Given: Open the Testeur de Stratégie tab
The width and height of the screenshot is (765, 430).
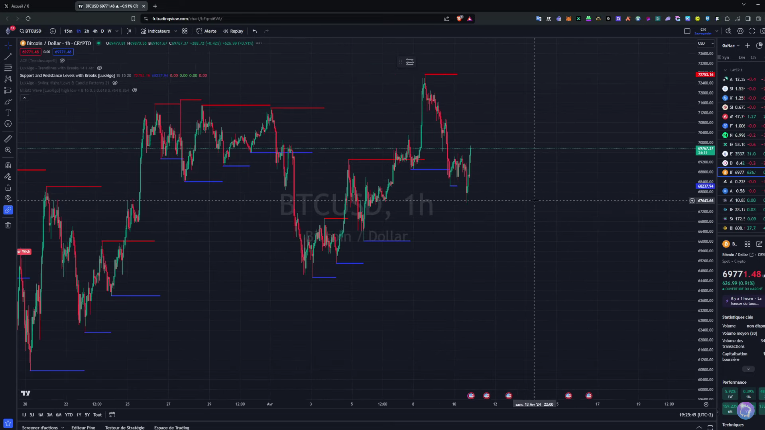Looking at the screenshot, I should pyautogui.click(x=125, y=428).
